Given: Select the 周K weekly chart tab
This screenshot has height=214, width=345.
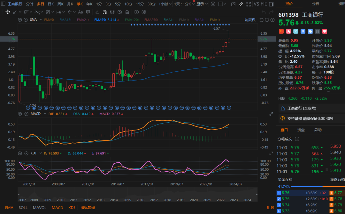Looking at the screenshot, I should [x=60, y=4].
